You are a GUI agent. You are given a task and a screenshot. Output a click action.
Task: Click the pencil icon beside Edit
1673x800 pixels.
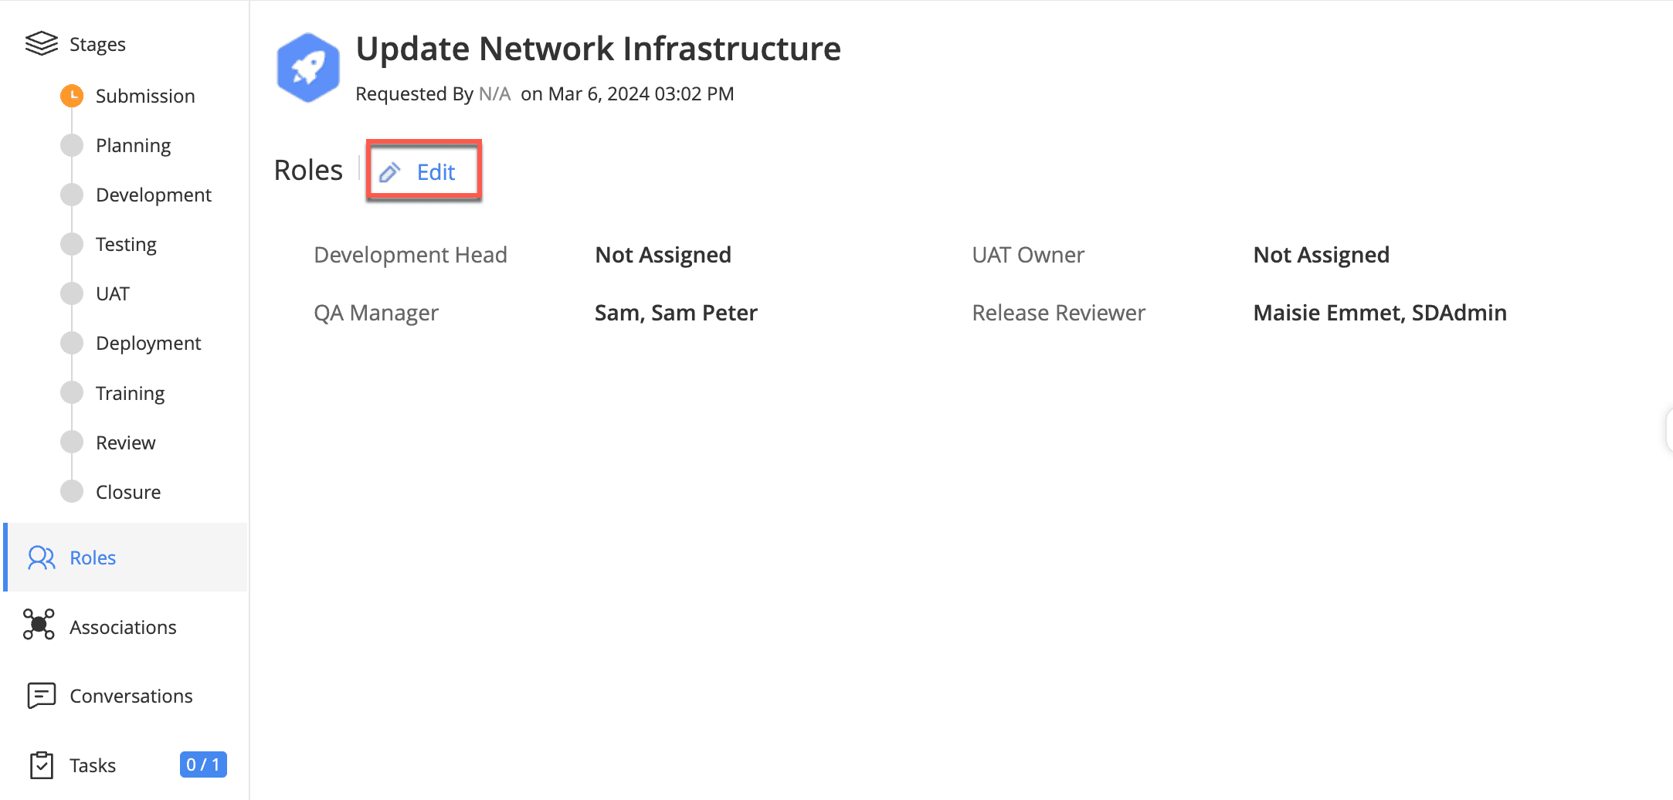point(390,172)
